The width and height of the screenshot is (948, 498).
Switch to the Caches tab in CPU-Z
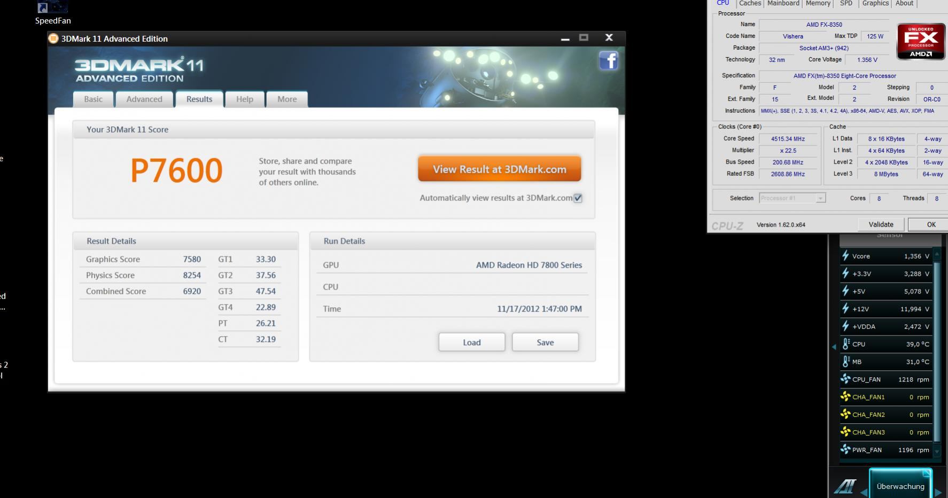coord(750,3)
